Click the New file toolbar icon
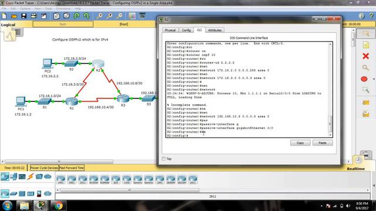The width and height of the screenshot is (376, 211). [4, 16]
